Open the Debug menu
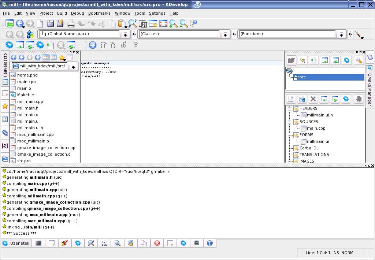375x260 pixels. [x=78, y=14]
